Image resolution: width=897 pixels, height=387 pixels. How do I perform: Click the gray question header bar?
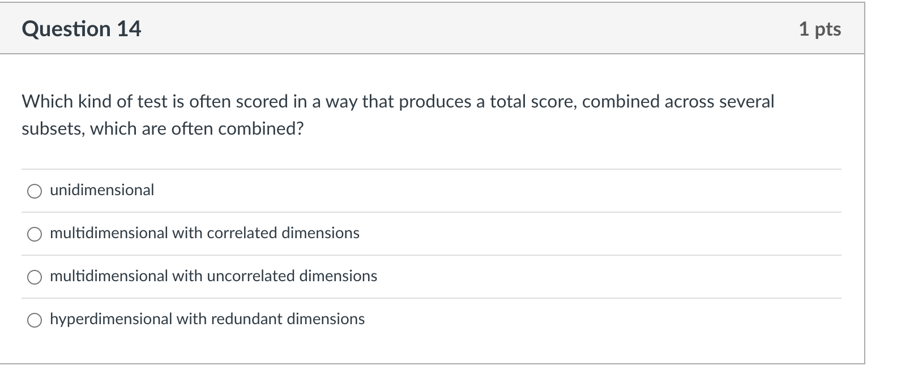coord(453,29)
